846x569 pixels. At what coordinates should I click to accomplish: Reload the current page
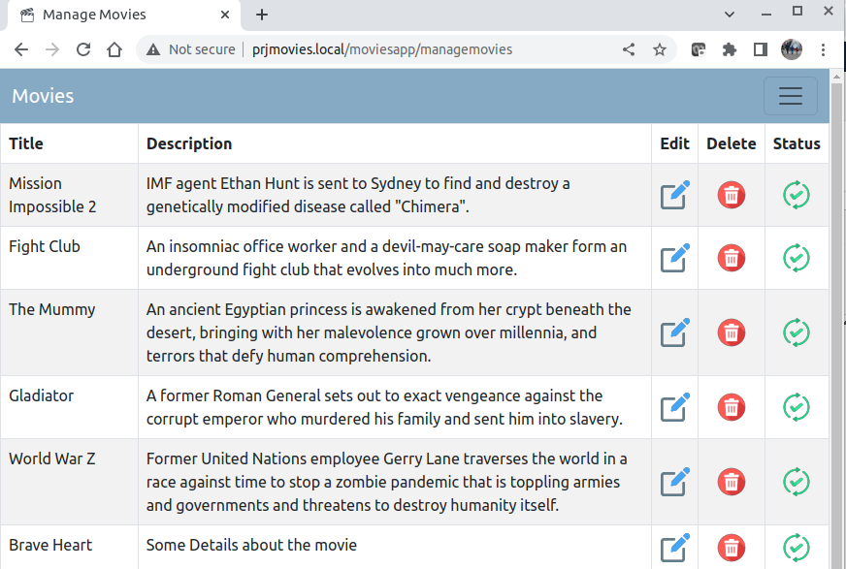83,49
